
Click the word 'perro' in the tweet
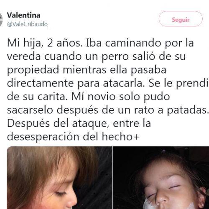pos(115,57)
